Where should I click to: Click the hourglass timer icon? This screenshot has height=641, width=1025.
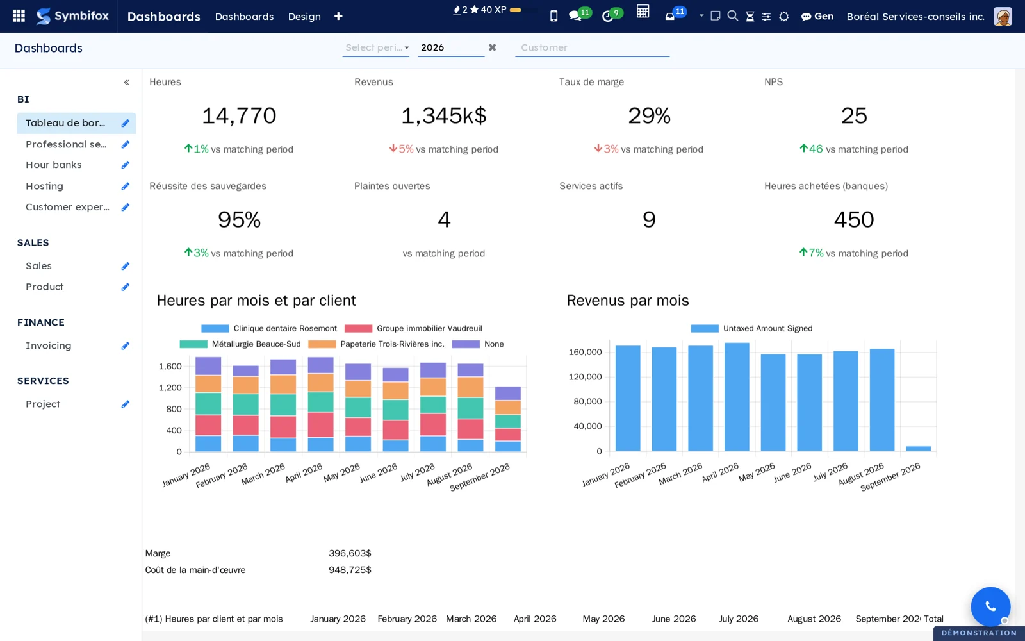(750, 17)
